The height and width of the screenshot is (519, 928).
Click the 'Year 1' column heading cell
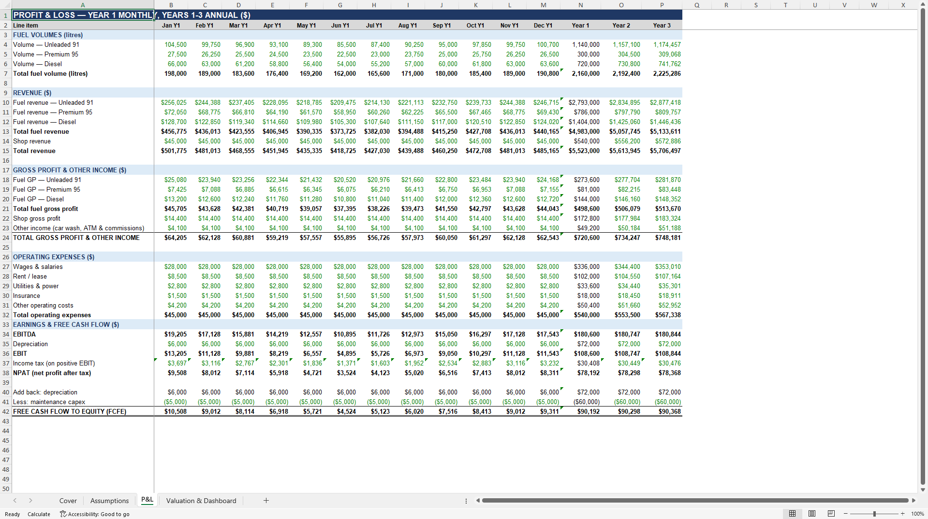coord(581,25)
